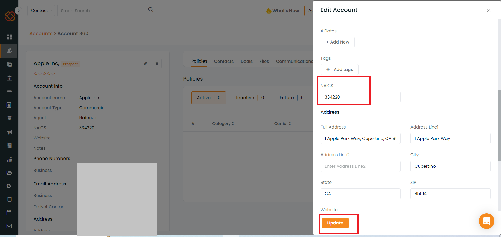The width and height of the screenshot is (501, 237).
Task: Open the dashboard grid icon in sidebar
Action: [9, 37]
